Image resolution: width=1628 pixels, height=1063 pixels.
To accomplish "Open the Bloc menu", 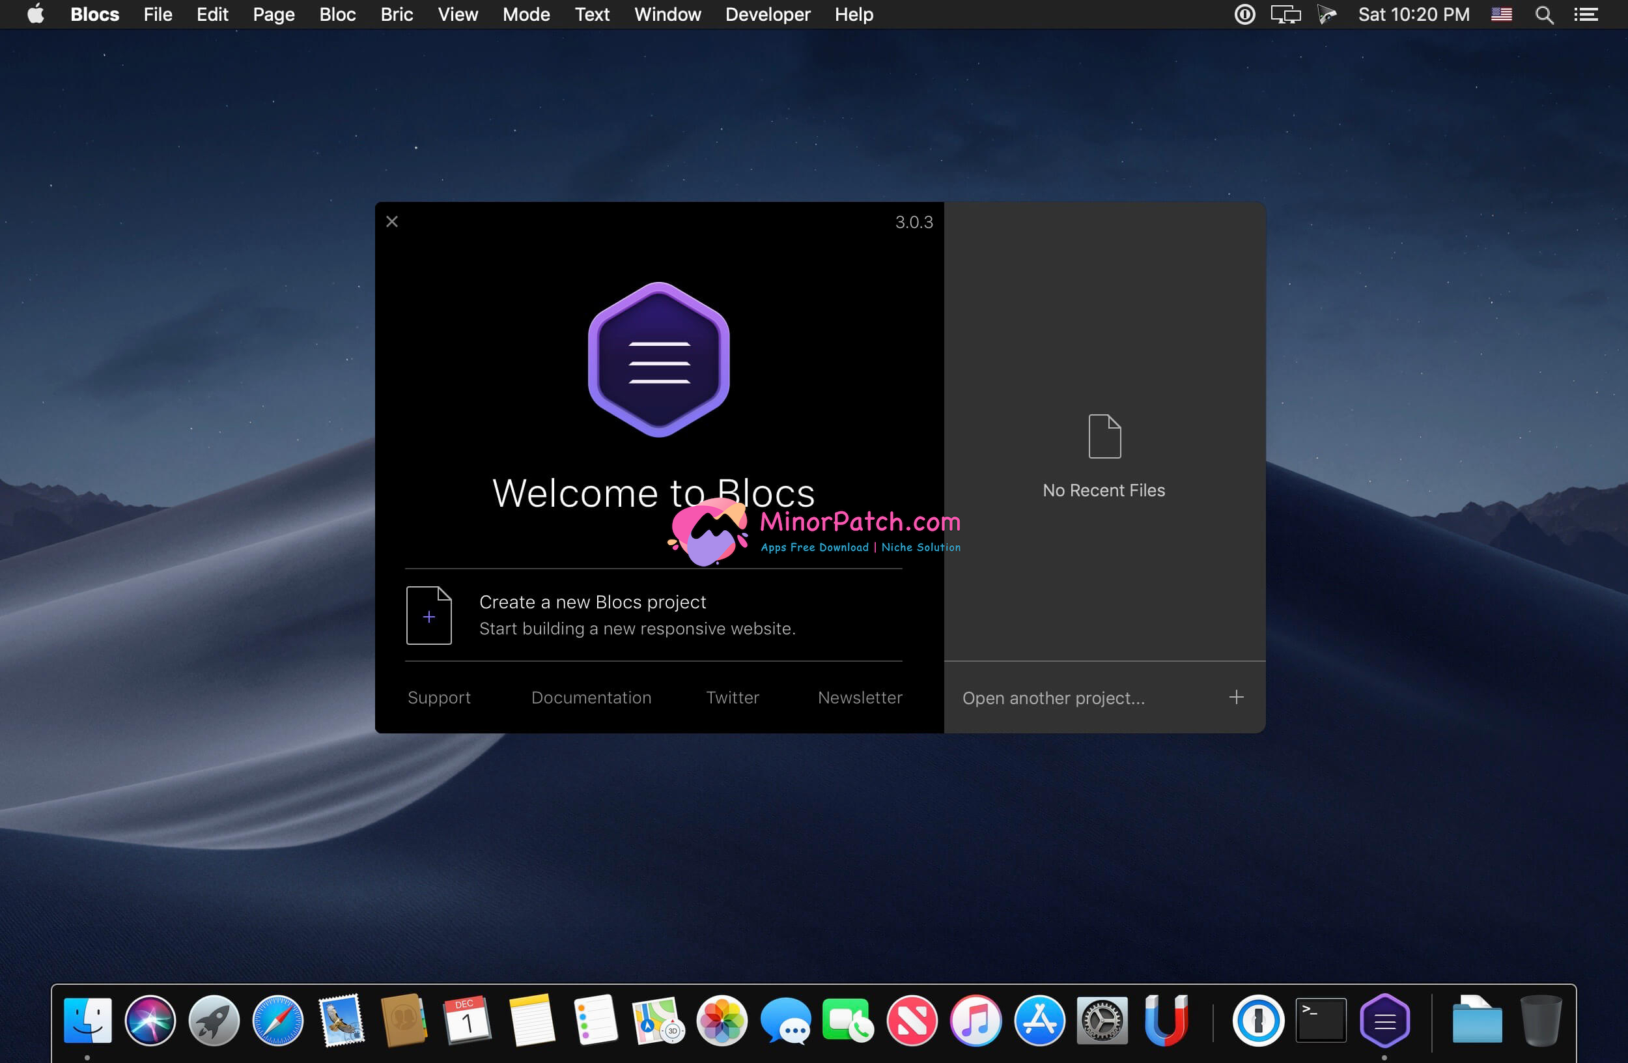I will (x=337, y=14).
